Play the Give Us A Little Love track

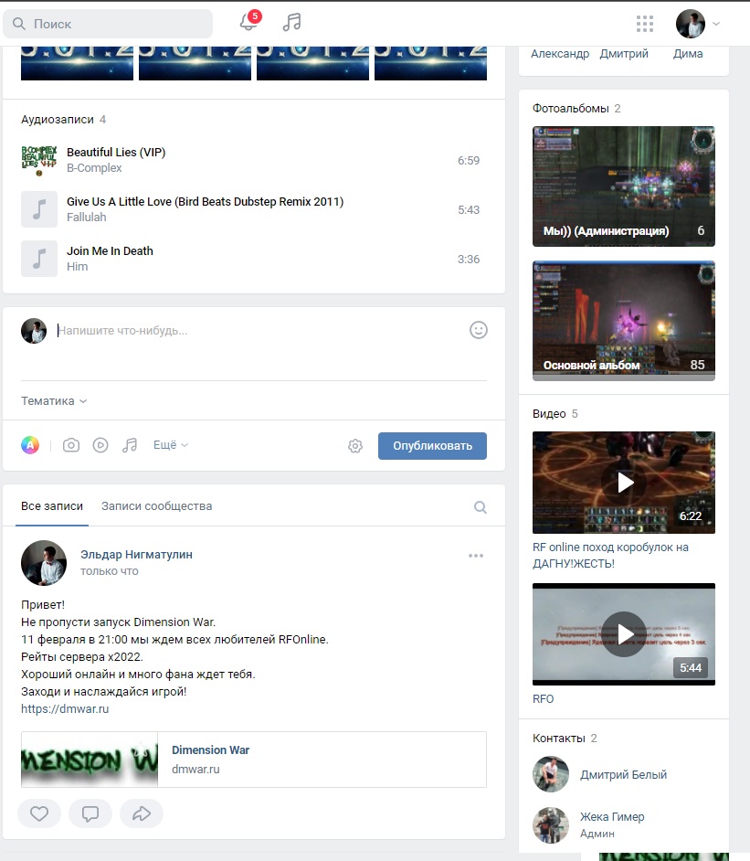[x=39, y=209]
